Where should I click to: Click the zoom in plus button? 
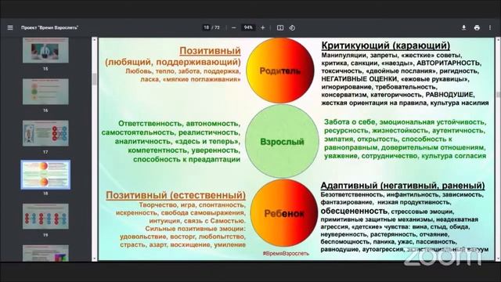[x=263, y=28]
